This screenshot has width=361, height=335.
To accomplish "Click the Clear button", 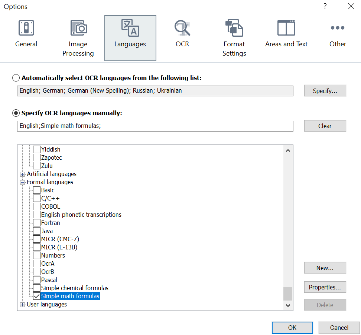I will pyautogui.click(x=325, y=126).
